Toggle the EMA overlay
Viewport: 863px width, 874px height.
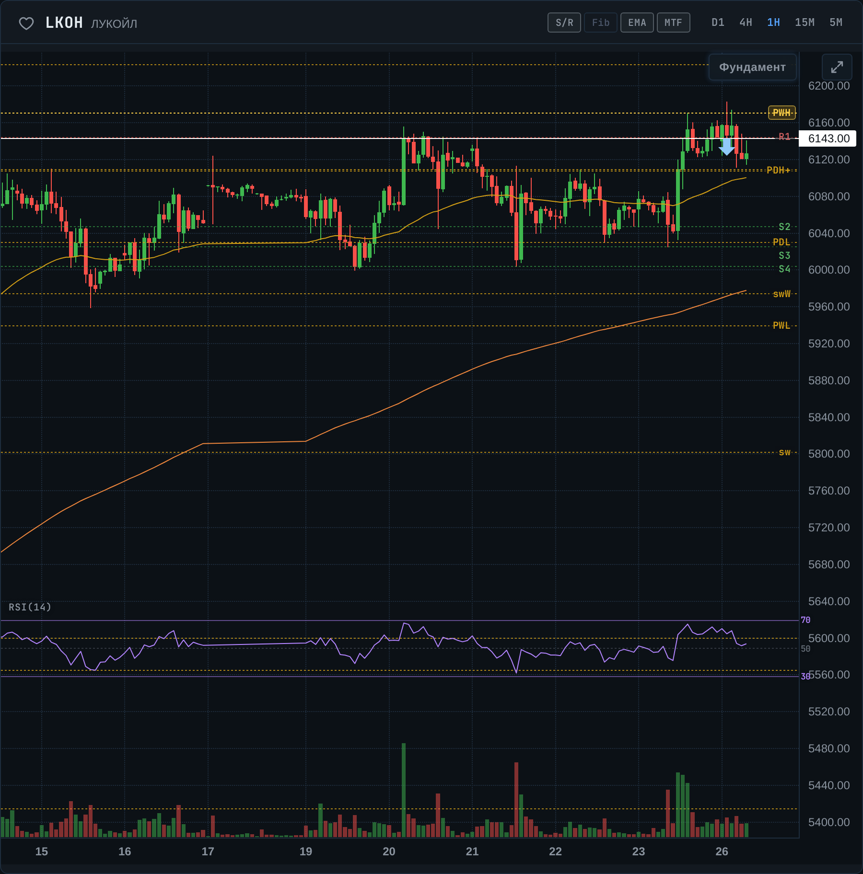(637, 23)
